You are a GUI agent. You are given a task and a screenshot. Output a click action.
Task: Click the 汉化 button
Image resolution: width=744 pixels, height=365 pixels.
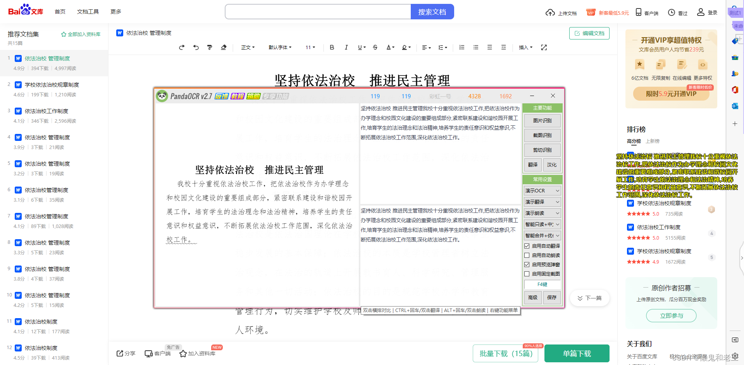[x=552, y=165]
